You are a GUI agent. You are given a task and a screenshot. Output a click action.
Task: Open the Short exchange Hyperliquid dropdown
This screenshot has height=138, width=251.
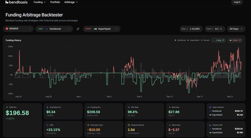(x=102, y=29)
